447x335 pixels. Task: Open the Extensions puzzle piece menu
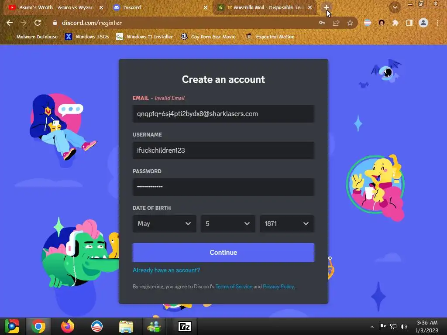(395, 23)
